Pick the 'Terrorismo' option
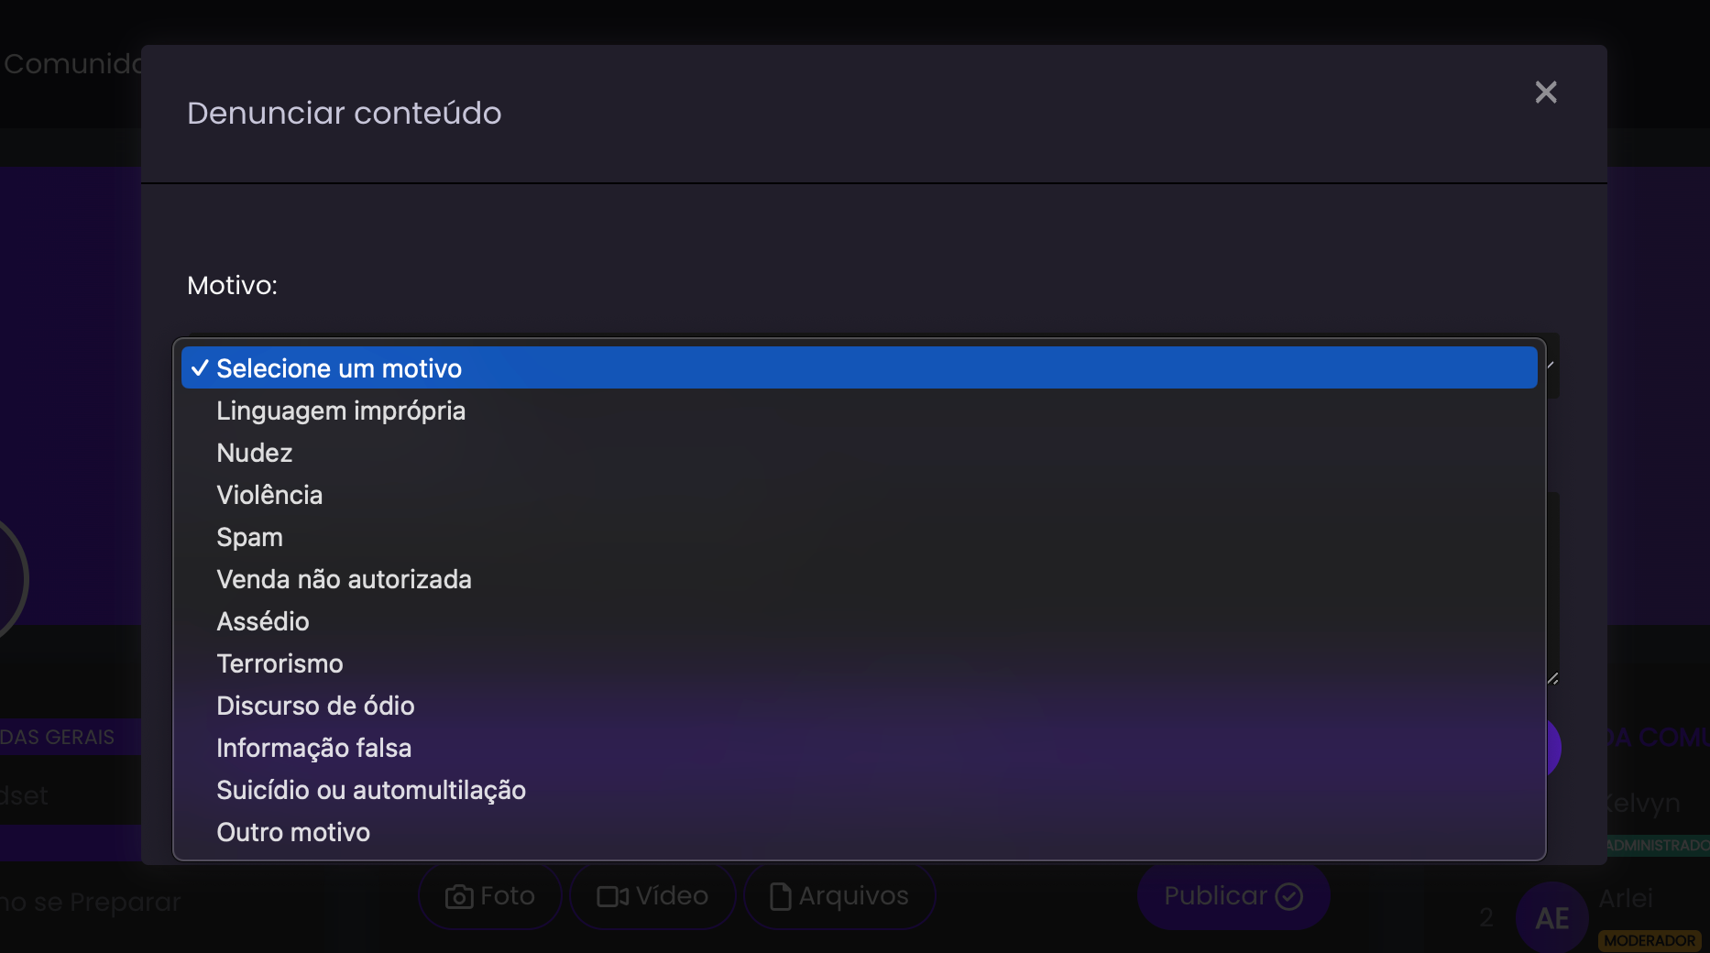 280,663
